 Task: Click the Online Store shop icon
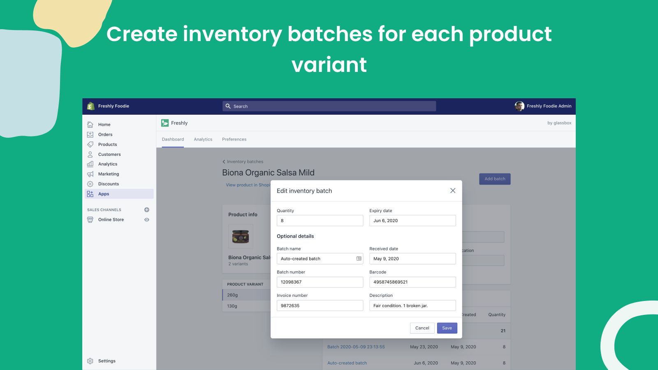tap(90, 220)
